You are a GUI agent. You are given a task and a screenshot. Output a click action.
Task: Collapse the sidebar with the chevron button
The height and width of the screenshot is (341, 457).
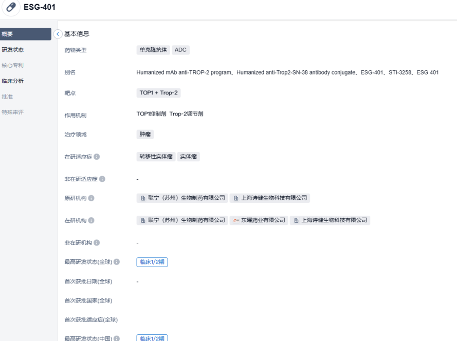58,34
